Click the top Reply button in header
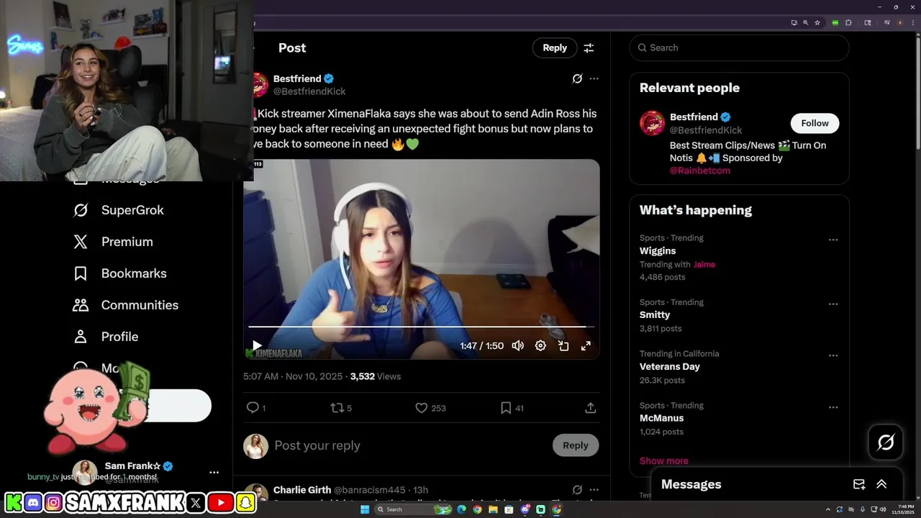Viewport: 921px width, 518px height. pyautogui.click(x=555, y=47)
